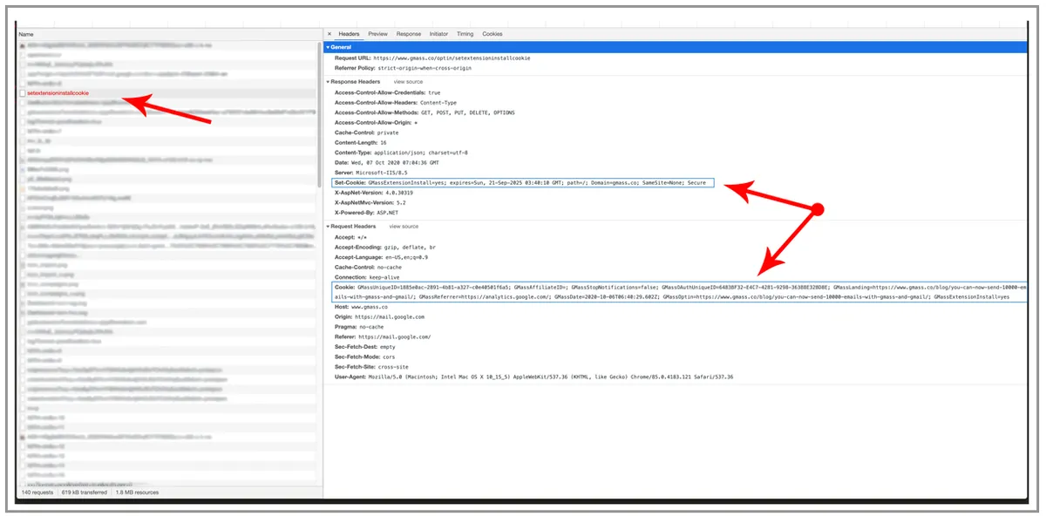1046x523 pixels.
Task: Click the Access-Control-Allow-Methods row
Action: point(425,112)
